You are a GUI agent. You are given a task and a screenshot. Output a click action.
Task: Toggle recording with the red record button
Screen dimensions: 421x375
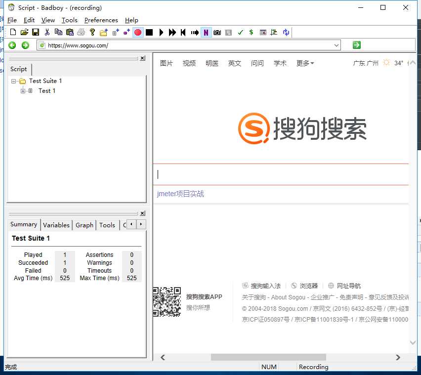(138, 33)
